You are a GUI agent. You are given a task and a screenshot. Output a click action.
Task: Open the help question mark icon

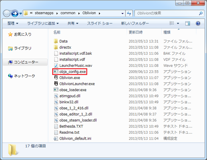[x=198, y=24]
